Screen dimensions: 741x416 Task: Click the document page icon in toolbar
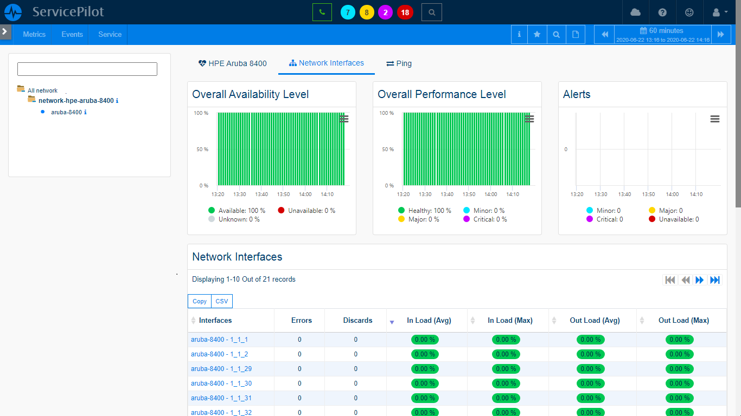pos(576,34)
